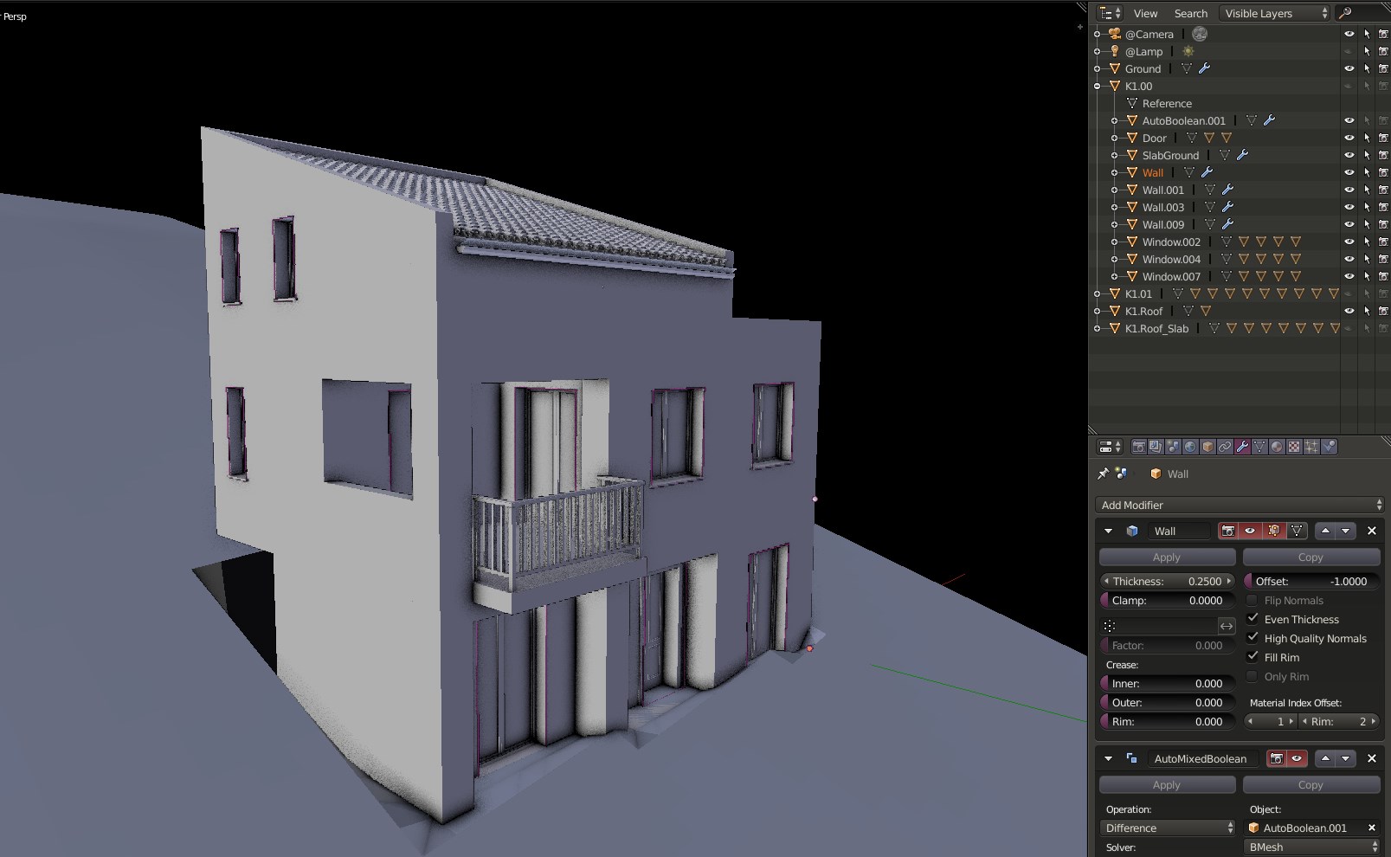Open the outliner Search menu
Image resolution: width=1391 pixels, height=857 pixels.
1190,13
